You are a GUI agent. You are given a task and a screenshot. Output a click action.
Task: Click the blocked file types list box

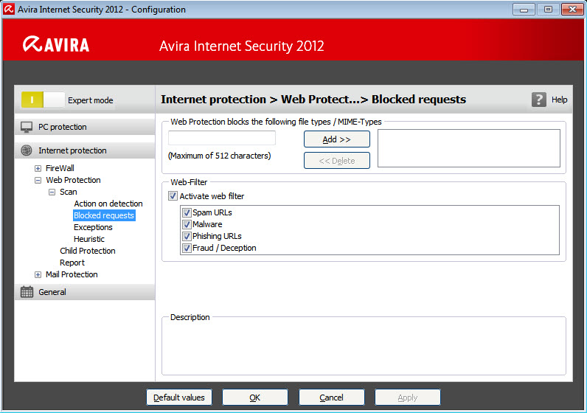[x=469, y=148]
